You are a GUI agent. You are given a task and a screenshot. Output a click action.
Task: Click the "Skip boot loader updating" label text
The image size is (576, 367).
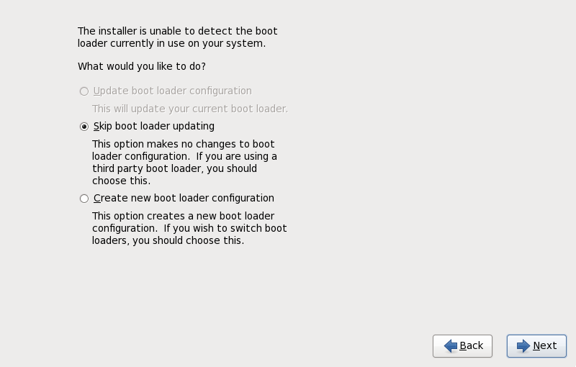(x=153, y=126)
